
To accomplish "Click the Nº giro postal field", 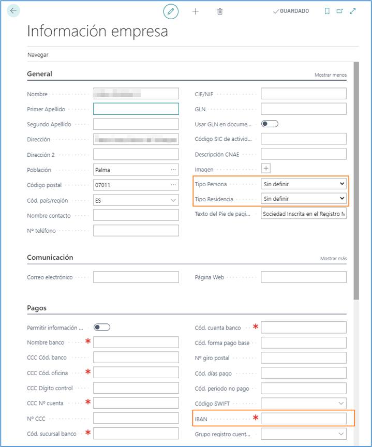I will (x=304, y=358).
